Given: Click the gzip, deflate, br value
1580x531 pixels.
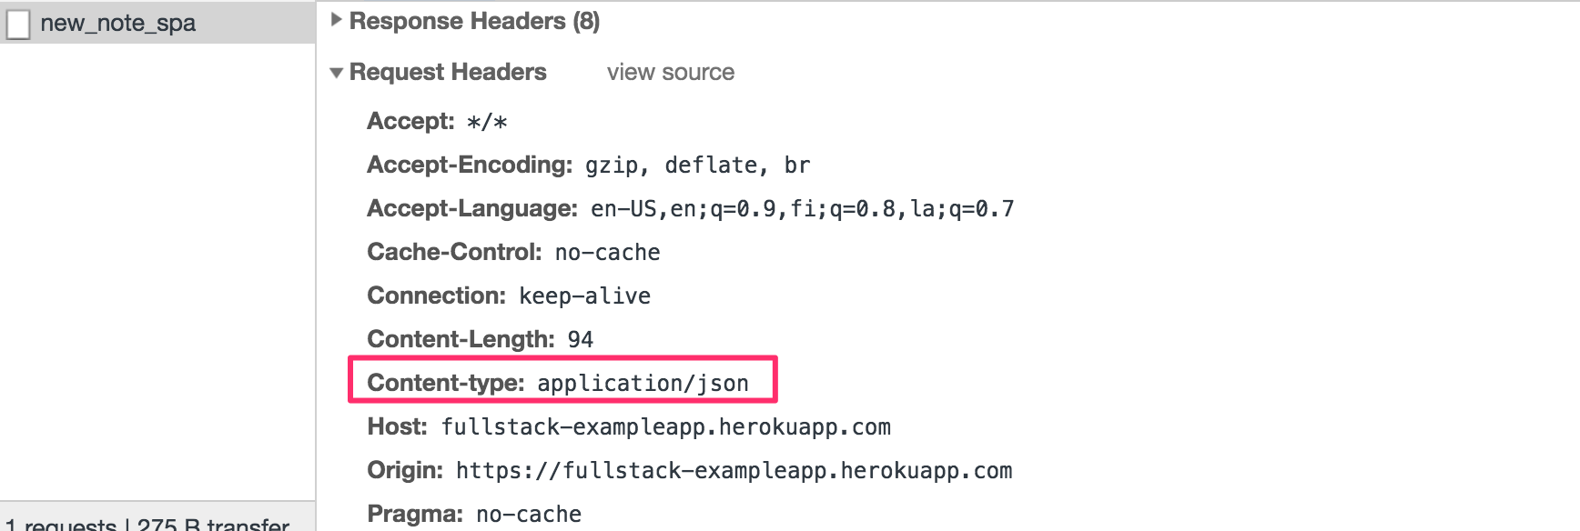Looking at the screenshot, I should 697,165.
